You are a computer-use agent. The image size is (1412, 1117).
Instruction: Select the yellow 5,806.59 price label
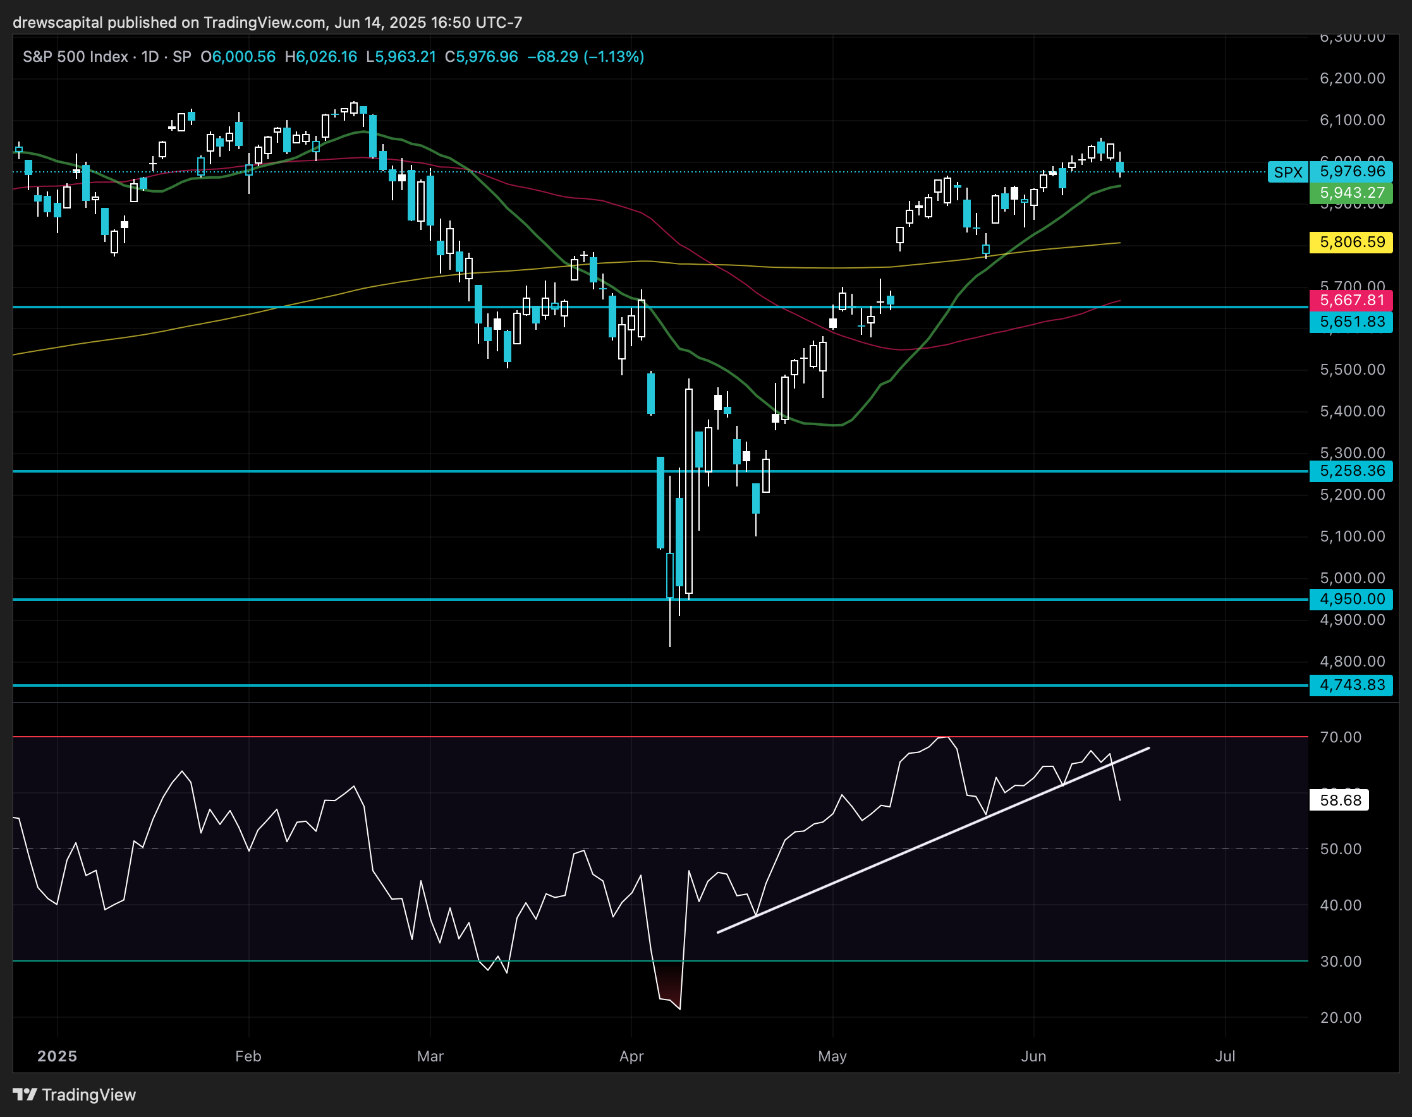pos(1351,242)
